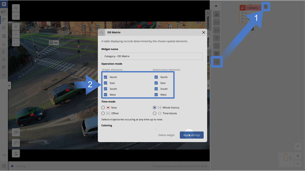Click the highlighted OD Matrix widget icon in palette
The height and width of the screenshot is (171, 305).
coord(216,62)
